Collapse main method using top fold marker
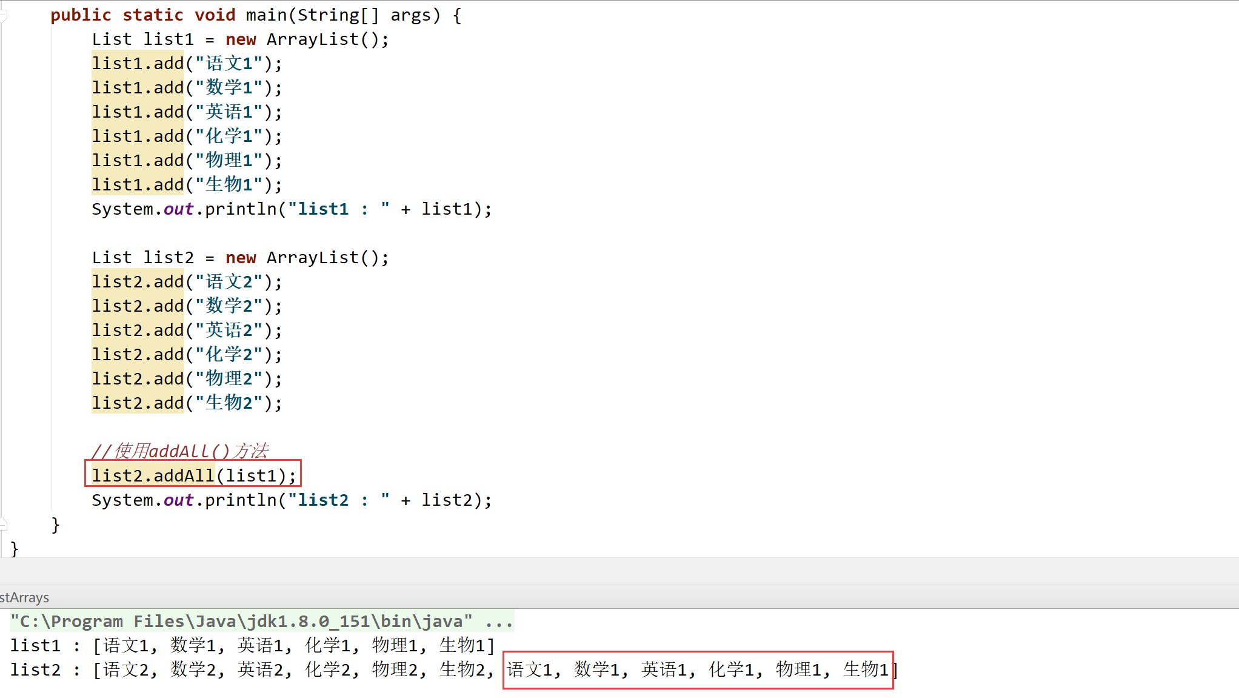The image size is (1239, 698). (3, 15)
